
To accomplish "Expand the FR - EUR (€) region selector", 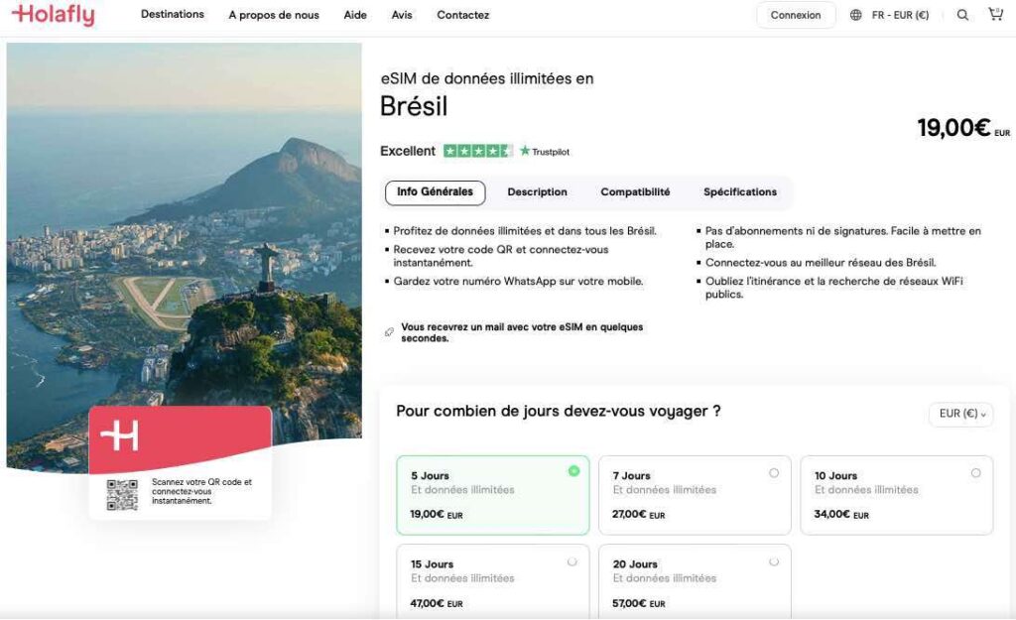I will coord(899,15).
